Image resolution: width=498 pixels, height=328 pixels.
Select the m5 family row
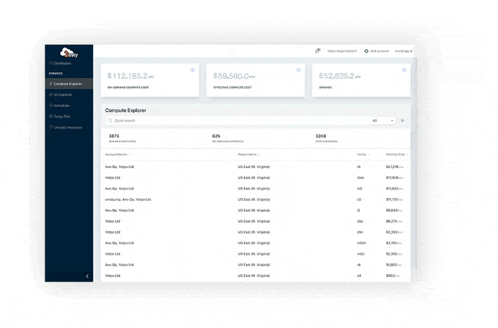pyautogui.click(x=256, y=188)
